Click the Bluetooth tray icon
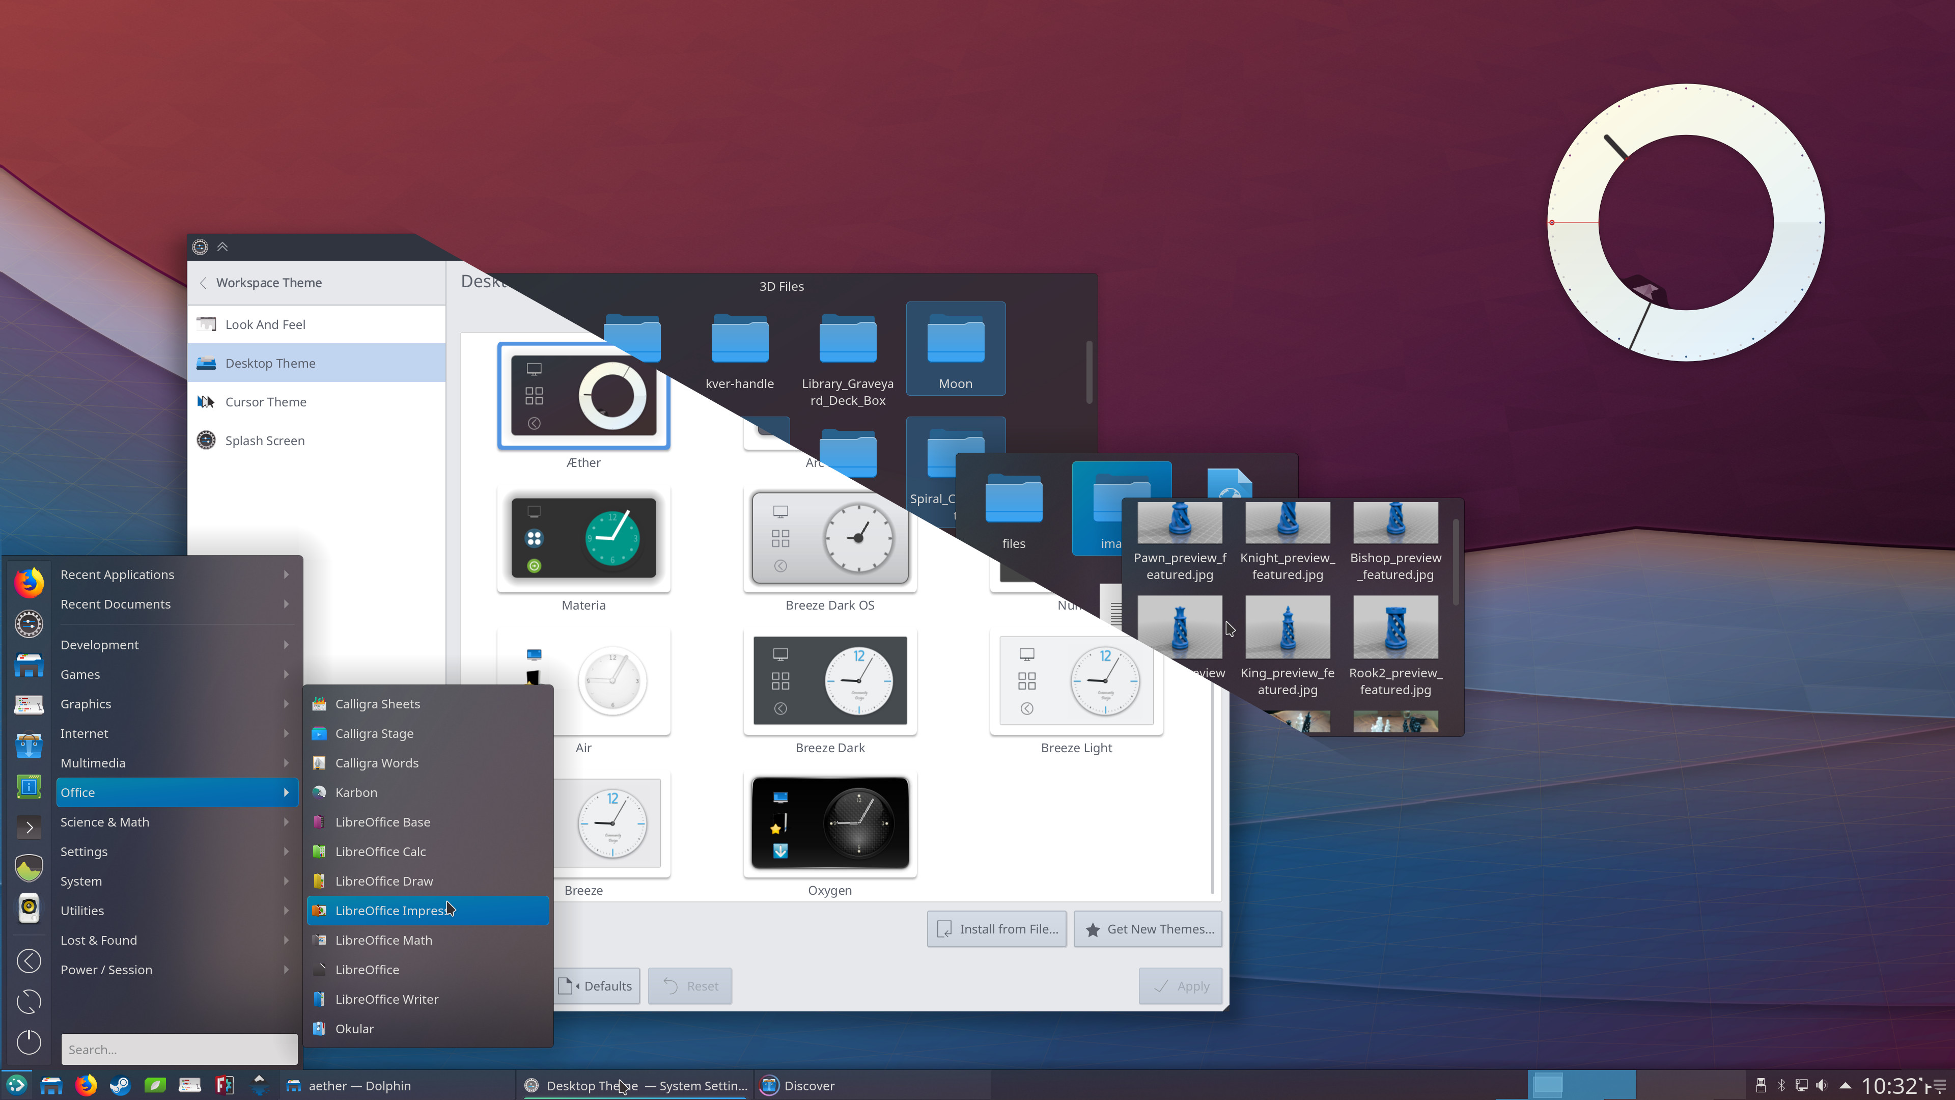Image resolution: width=1955 pixels, height=1100 pixels. (1781, 1086)
